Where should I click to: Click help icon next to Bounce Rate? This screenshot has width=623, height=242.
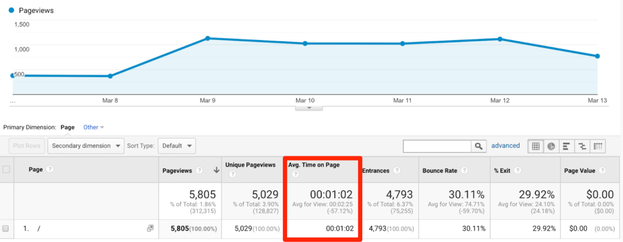[464, 170]
